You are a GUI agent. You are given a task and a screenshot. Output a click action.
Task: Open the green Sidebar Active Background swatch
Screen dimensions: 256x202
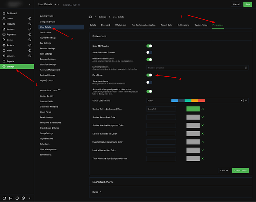193,109
